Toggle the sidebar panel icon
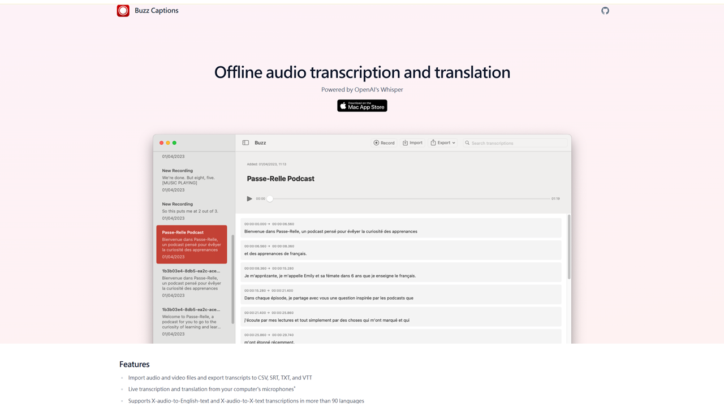This screenshot has width=724, height=407. click(245, 143)
